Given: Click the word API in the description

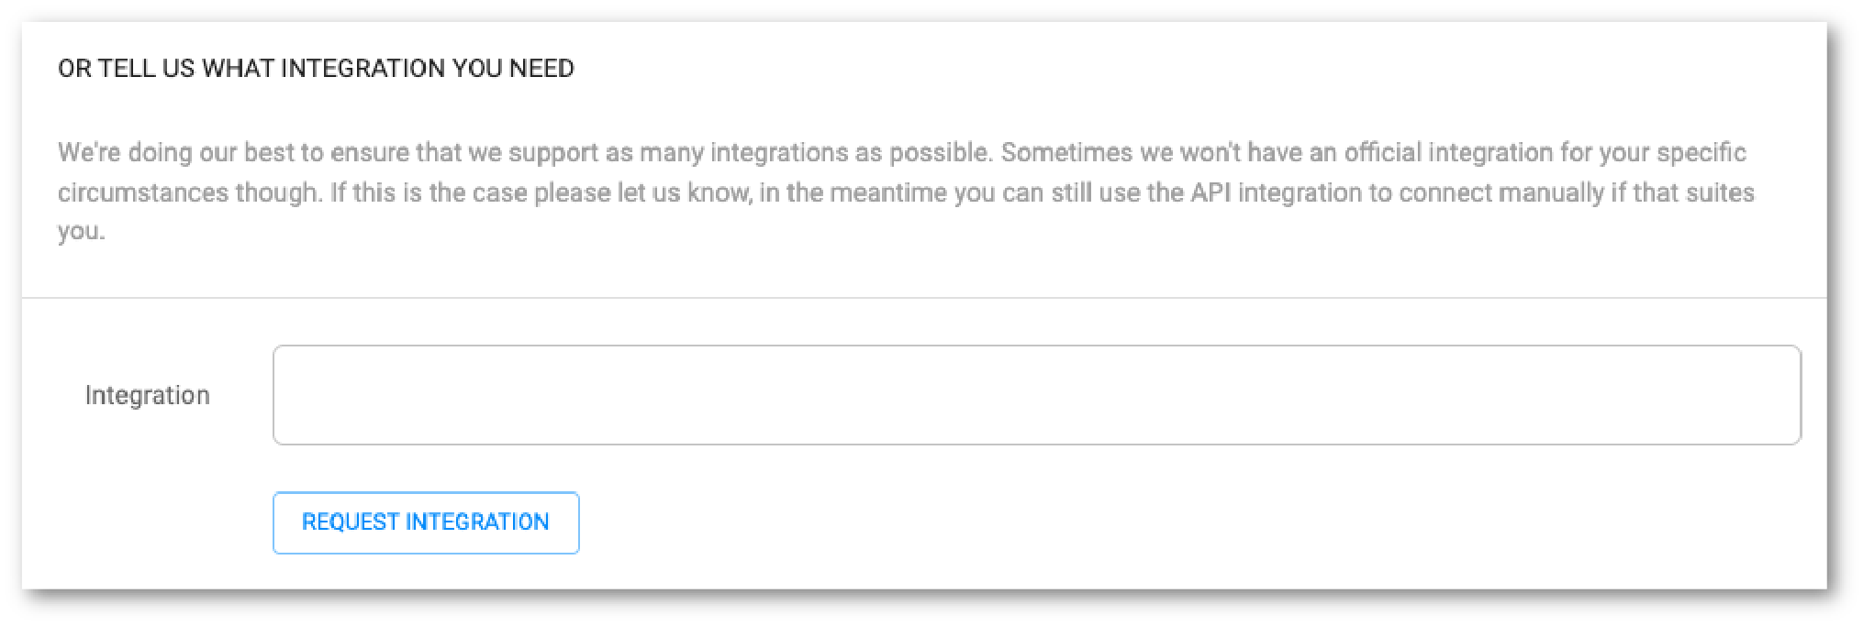Looking at the screenshot, I should pos(1210,192).
